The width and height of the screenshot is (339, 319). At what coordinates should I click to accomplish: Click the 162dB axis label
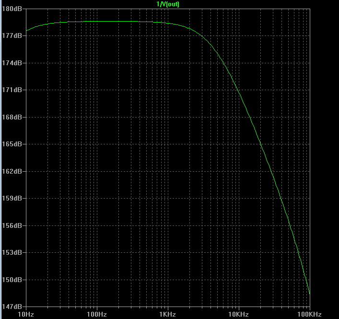click(12, 171)
